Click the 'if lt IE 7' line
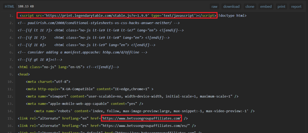308x133 pixels. (x=101, y=30)
